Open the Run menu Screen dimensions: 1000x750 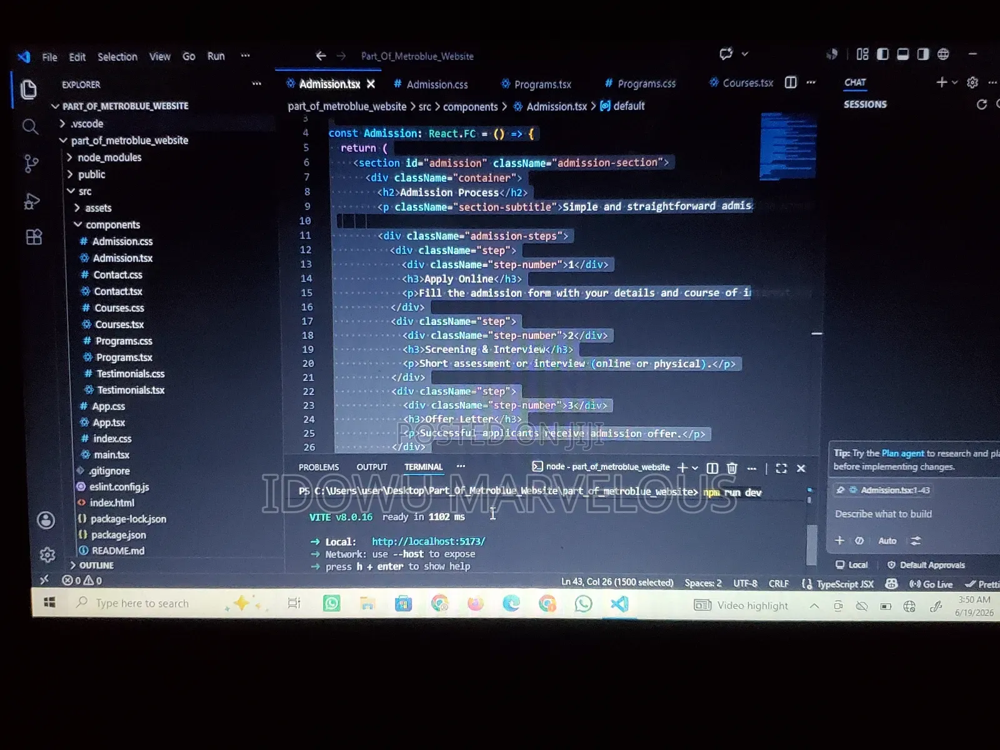point(216,56)
